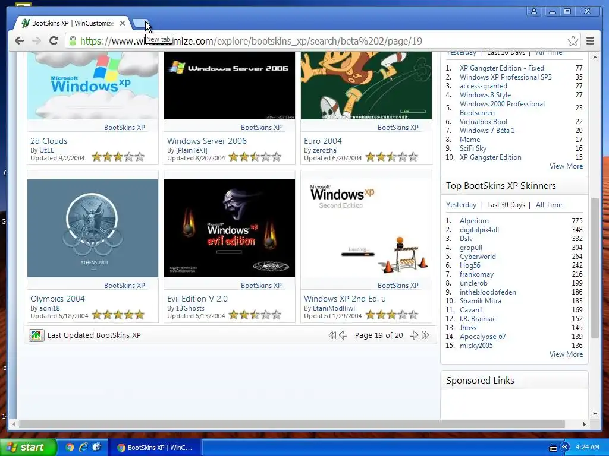The width and height of the screenshot is (609, 456).
Task: Click the Last Updated BootSkins XP house icon
Action: [36, 335]
